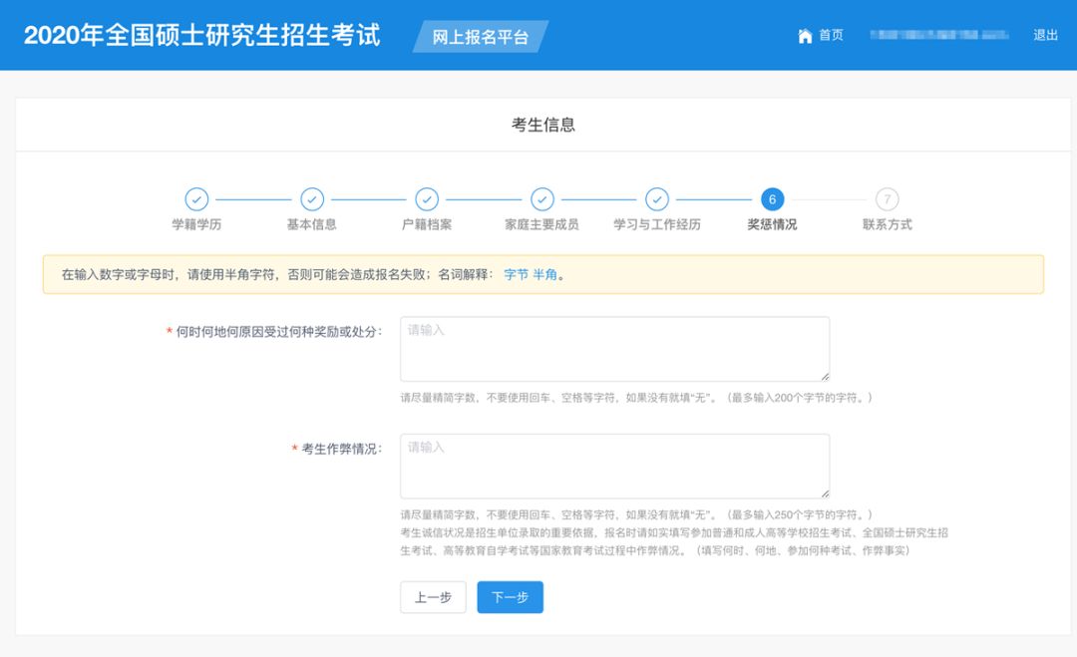This screenshot has height=657, width=1077.
Task: Click the completed checkmark circle for 学籍学历
Action: (197, 198)
